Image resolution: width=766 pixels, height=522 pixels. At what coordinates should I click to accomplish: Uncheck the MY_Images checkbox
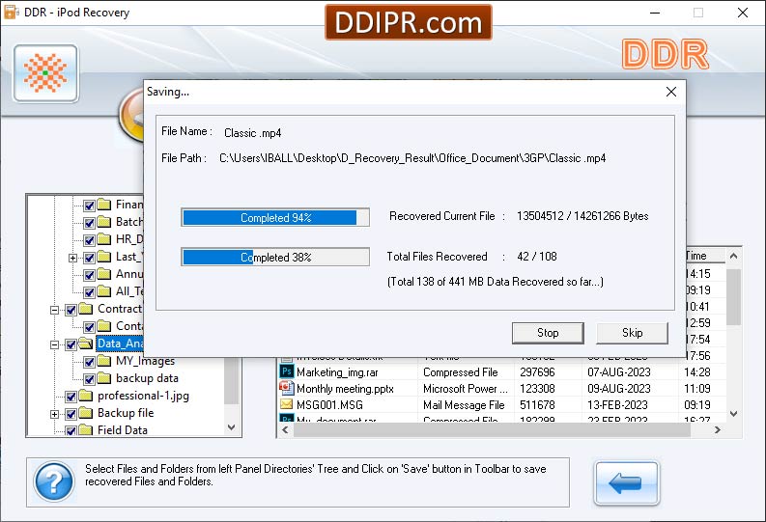click(x=89, y=362)
